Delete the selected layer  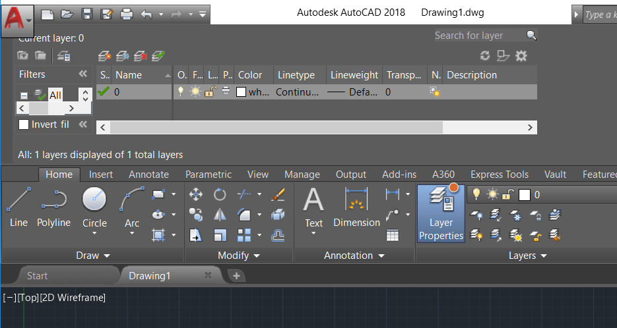pyautogui.click(x=141, y=56)
